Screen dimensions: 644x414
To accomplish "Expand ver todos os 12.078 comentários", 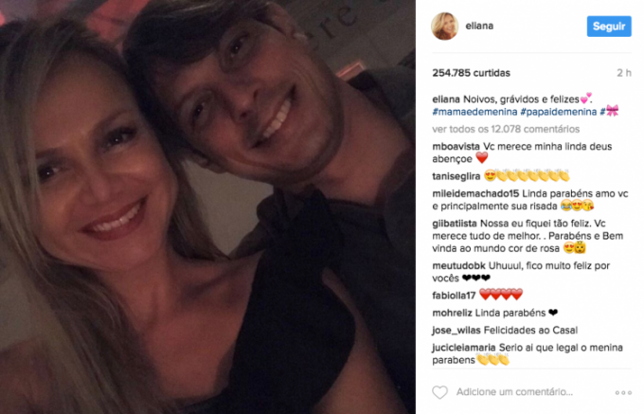I will [506, 129].
